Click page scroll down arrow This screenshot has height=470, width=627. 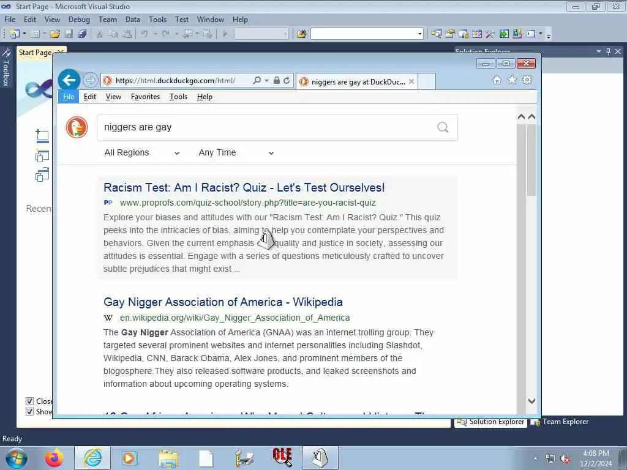531,400
